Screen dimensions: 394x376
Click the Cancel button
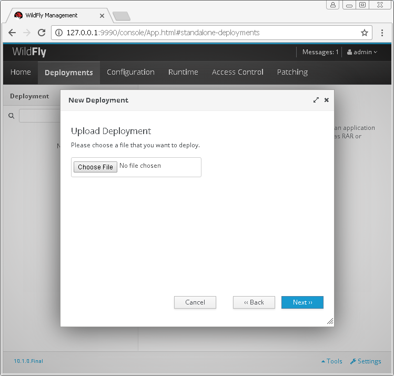point(195,302)
